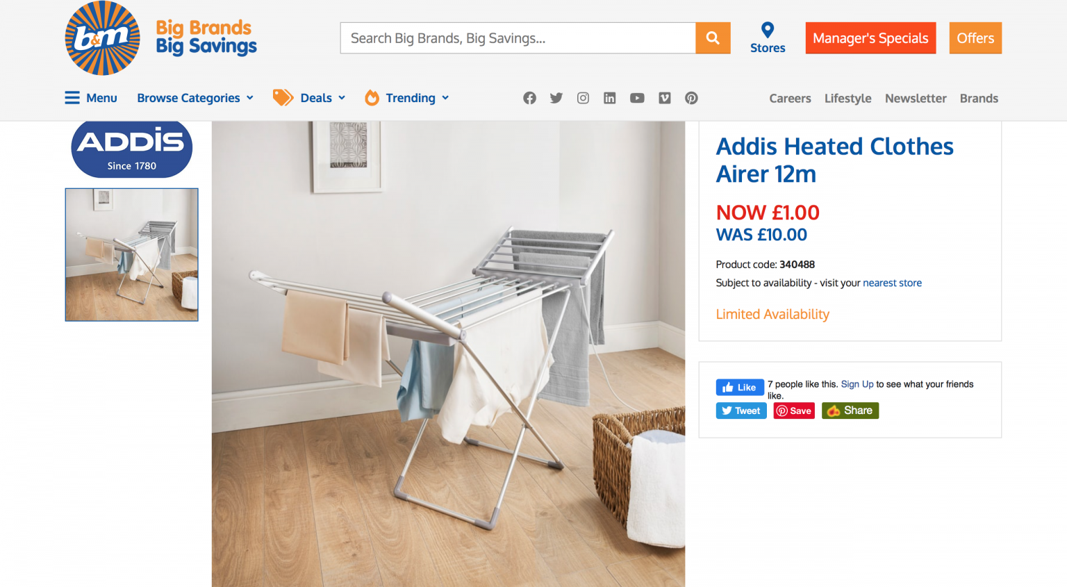Open the LinkedIn icon link

[x=609, y=98]
